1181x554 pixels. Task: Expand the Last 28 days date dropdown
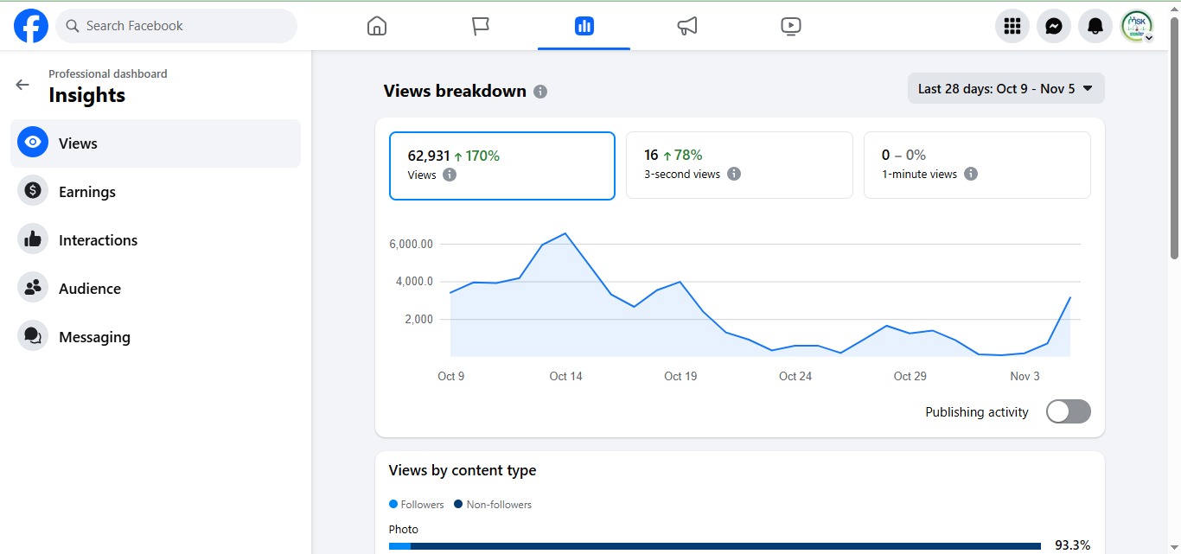tap(1005, 88)
